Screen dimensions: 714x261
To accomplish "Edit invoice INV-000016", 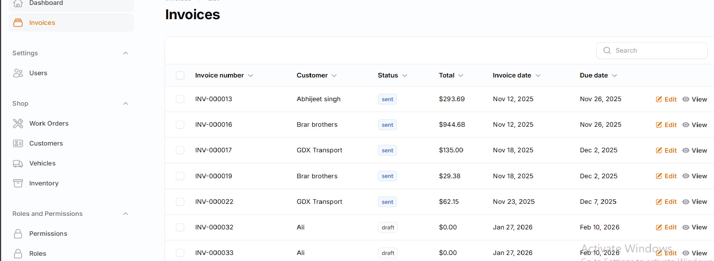I will tap(666, 125).
